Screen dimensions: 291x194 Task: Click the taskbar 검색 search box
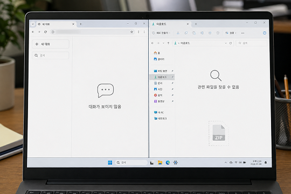click(x=131, y=163)
